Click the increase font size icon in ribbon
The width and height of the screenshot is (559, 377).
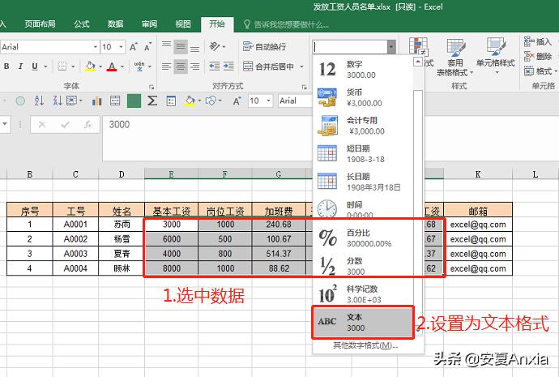pos(134,47)
